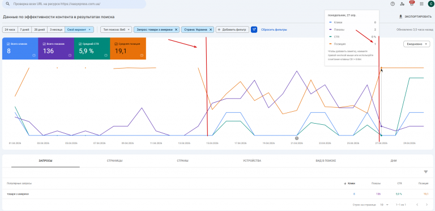Open the notifications bell icon
The width and height of the screenshot is (435, 211).
pyautogui.click(x=412, y=4)
